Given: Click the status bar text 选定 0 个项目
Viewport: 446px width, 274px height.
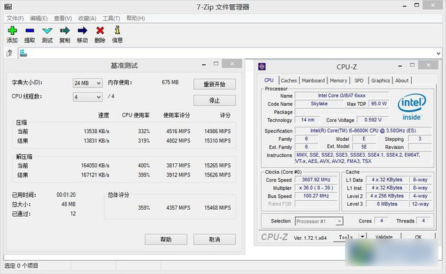Looking at the screenshot, I should [21, 266].
